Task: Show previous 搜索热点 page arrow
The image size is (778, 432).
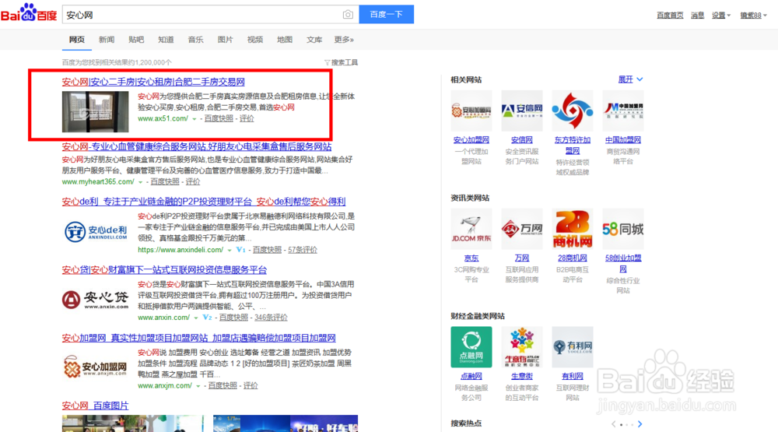Action: [614, 424]
